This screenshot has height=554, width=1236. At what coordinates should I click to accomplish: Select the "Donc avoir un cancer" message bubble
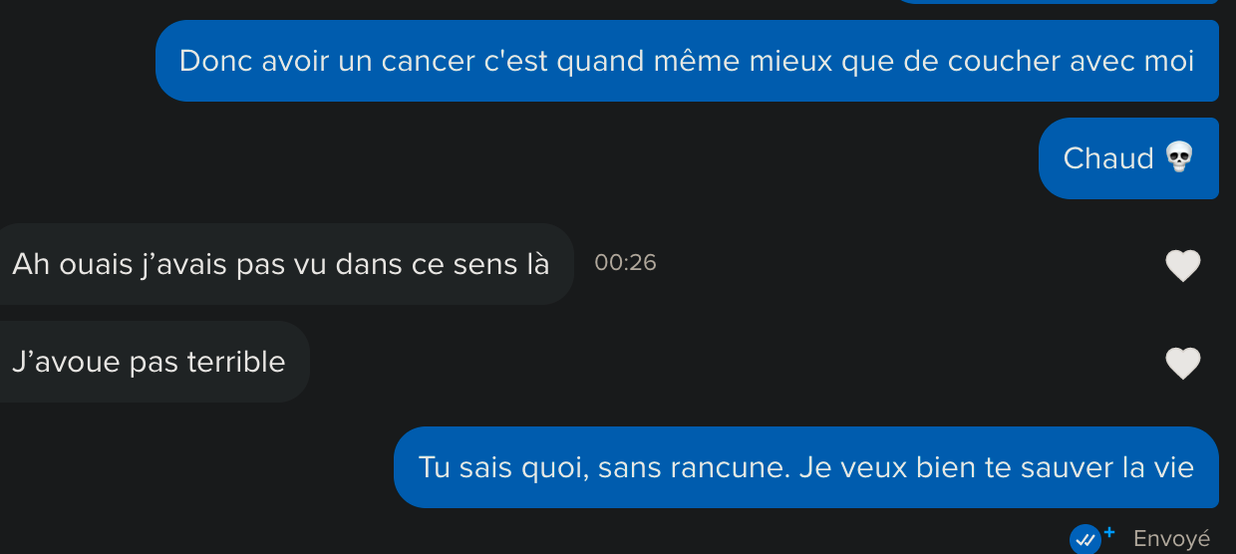click(687, 61)
